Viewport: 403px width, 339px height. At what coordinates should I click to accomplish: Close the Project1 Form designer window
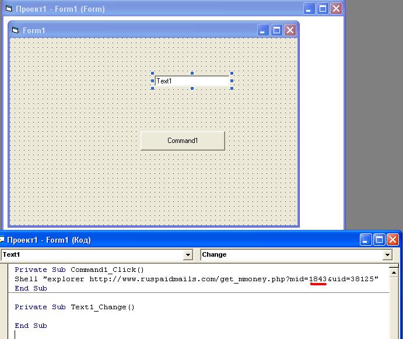pyautogui.click(x=336, y=9)
